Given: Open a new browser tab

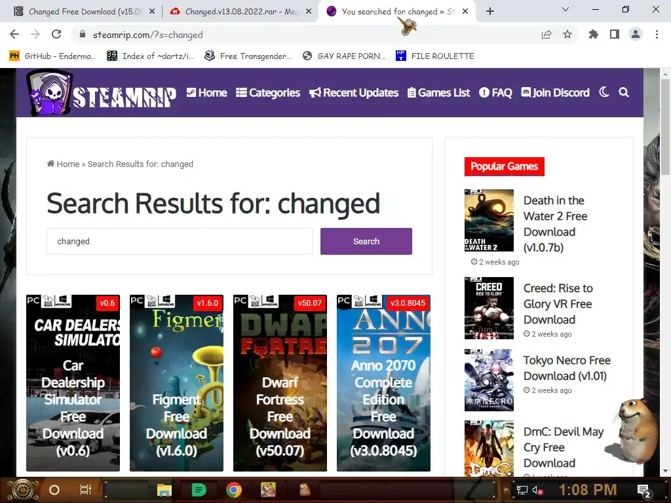Looking at the screenshot, I should pyautogui.click(x=490, y=12).
